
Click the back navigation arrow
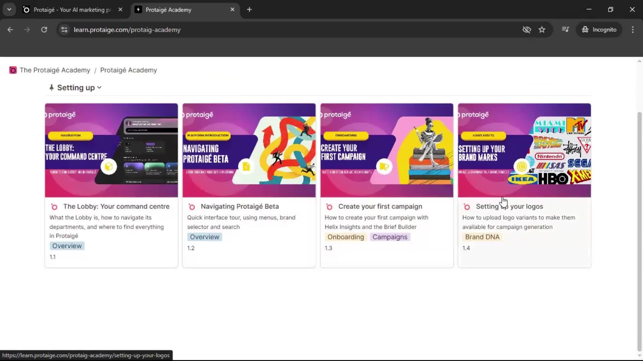click(x=10, y=29)
